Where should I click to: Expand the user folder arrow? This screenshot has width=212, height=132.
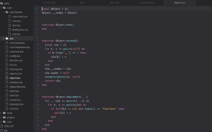[x=1, y=122]
